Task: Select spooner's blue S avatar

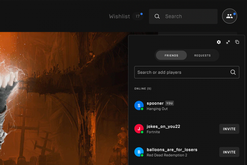Action: tap(139, 106)
